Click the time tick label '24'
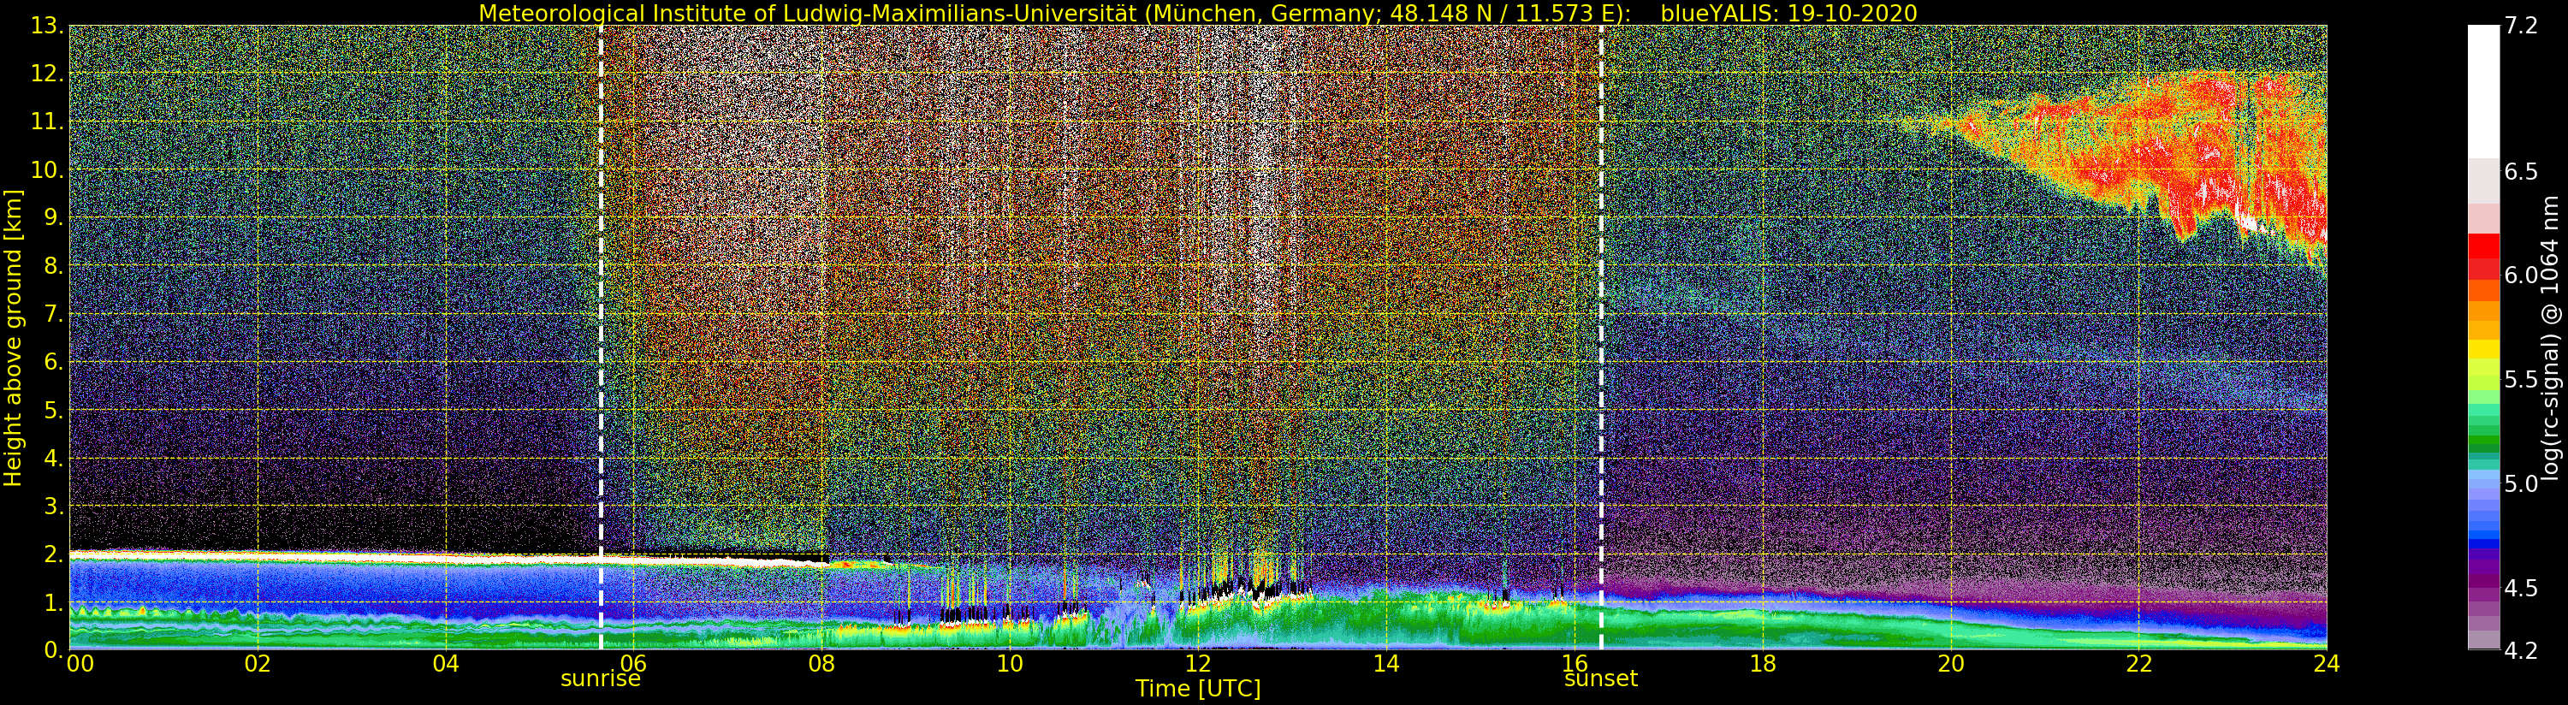The height and width of the screenshot is (705, 2568). pos(2327,663)
